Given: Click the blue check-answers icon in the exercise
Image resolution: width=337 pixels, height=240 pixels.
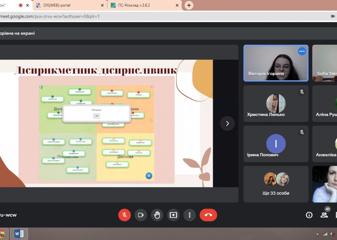Looking at the screenshot, I should tap(149, 176).
